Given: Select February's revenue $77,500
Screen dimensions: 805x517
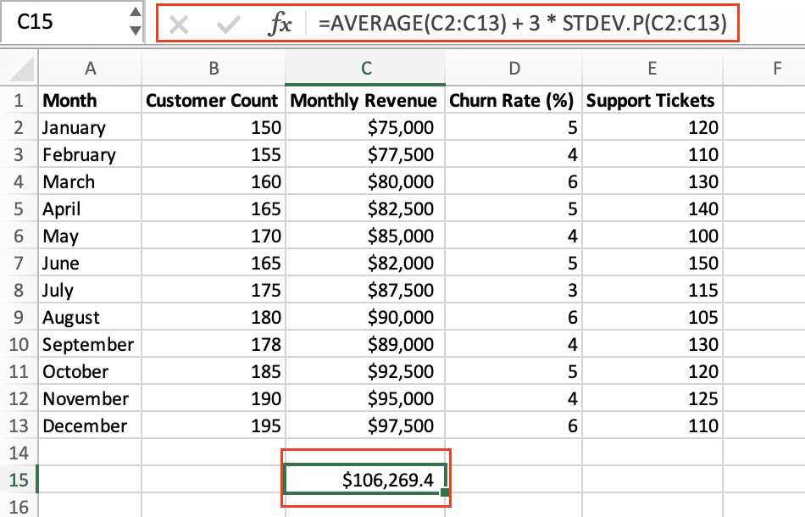Looking at the screenshot, I should tap(365, 154).
